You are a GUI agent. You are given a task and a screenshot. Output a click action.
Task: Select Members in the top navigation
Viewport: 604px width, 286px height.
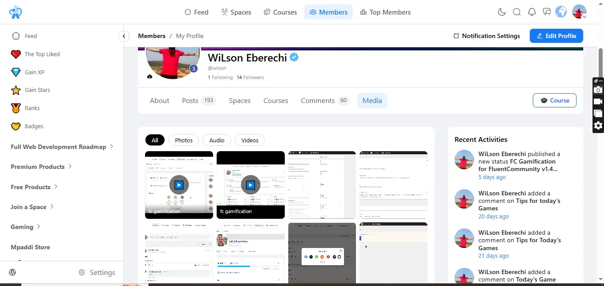click(x=329, y=12)
